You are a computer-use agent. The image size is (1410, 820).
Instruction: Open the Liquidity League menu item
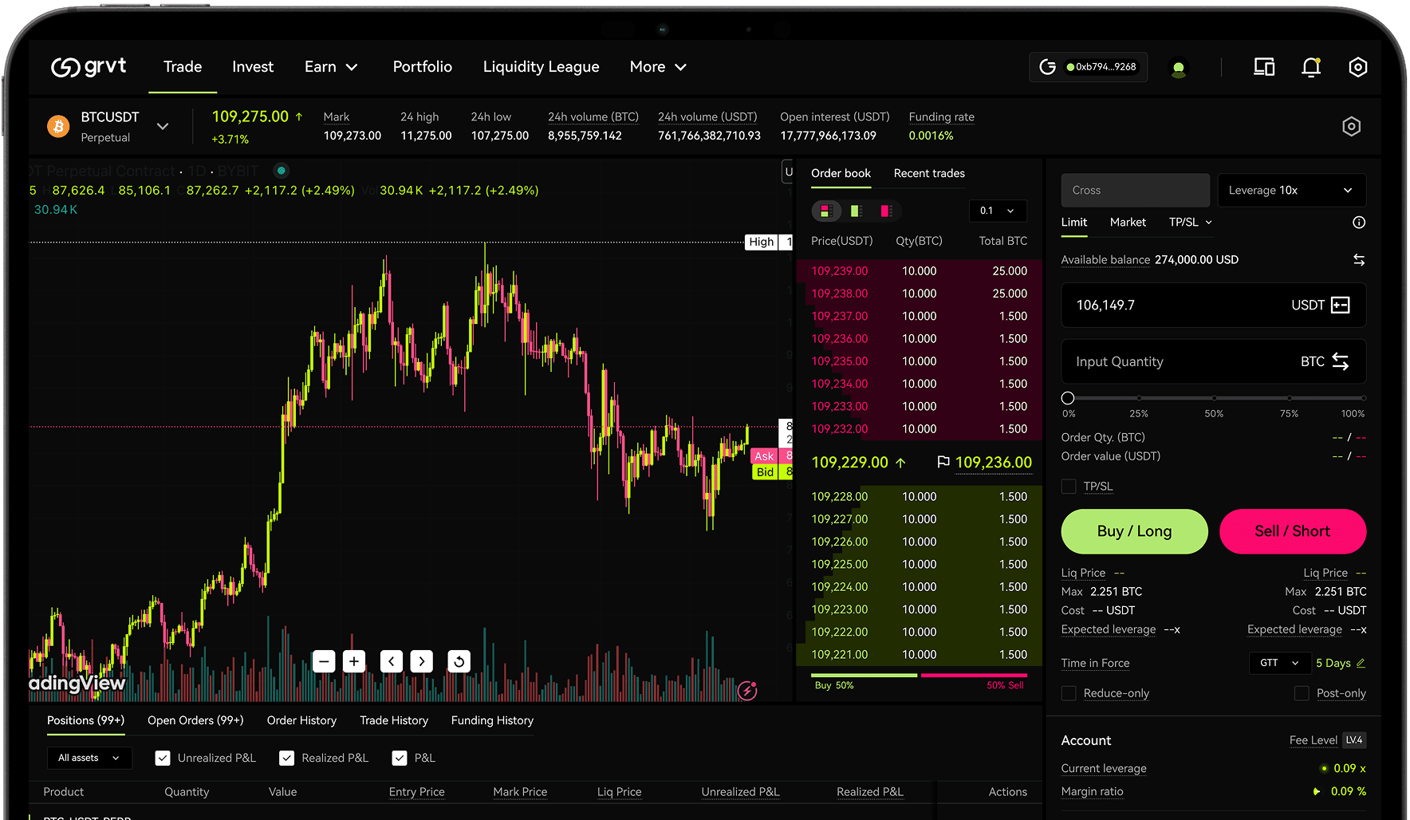coord(541,67)
